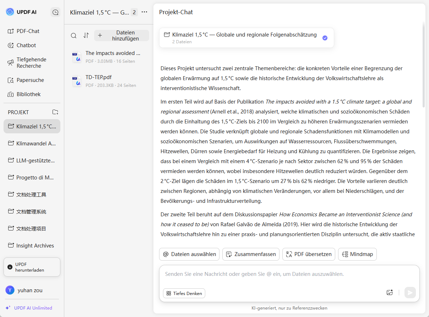The image size is (429, 317).
Task: Click the Dateien hinzufügen button
Action: [x=121, y=35]
